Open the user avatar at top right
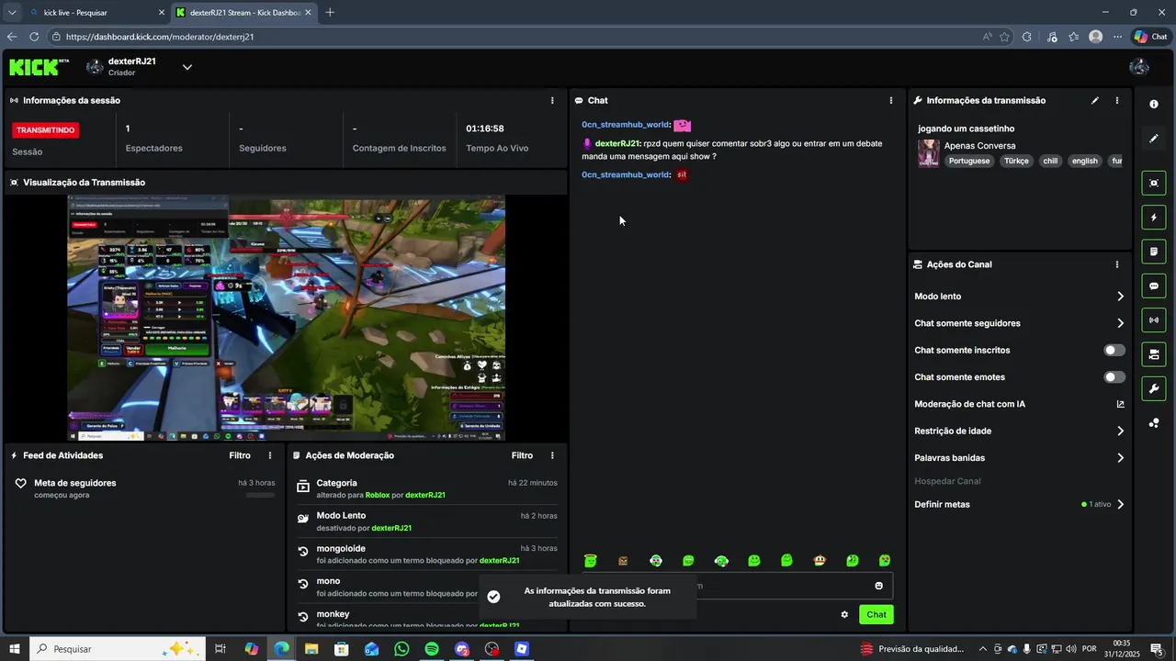 click(x=1139, y=67)
